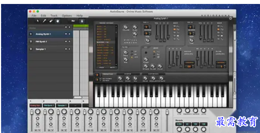Select the square wave for OSC 1
The width and height of the screenshot is (260, 133).
click(175, 29)
